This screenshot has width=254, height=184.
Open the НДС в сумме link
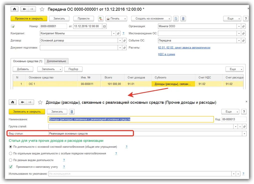[166, 54]
